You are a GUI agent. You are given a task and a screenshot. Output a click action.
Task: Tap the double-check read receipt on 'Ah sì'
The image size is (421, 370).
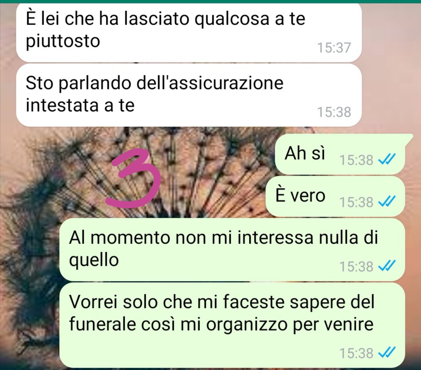point(387,160)
